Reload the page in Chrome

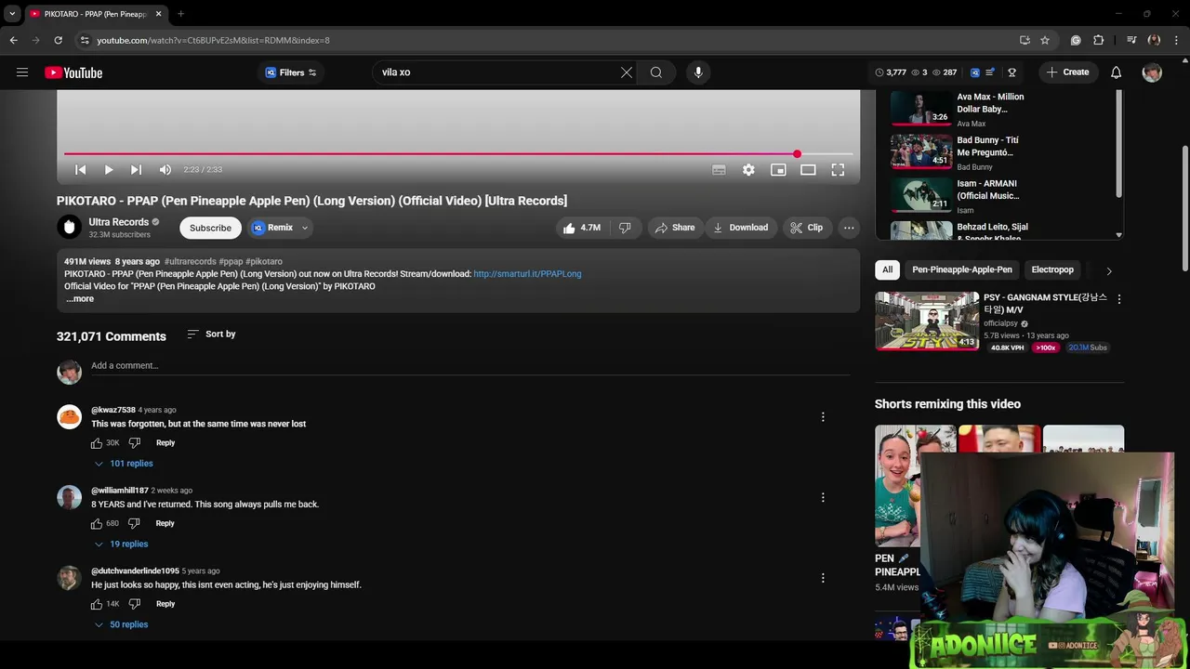(58, 40)
